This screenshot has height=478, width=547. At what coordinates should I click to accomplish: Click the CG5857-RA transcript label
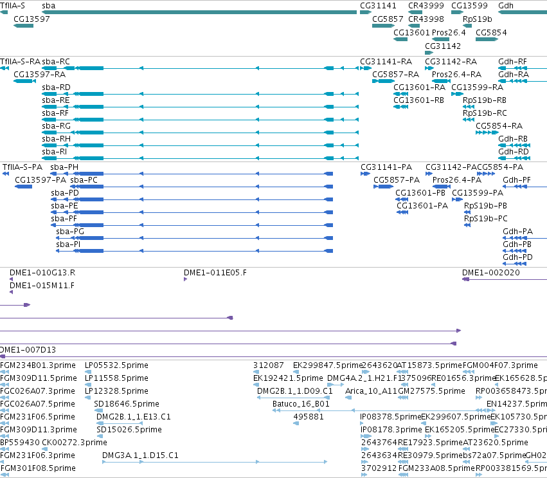coord(395,75)
